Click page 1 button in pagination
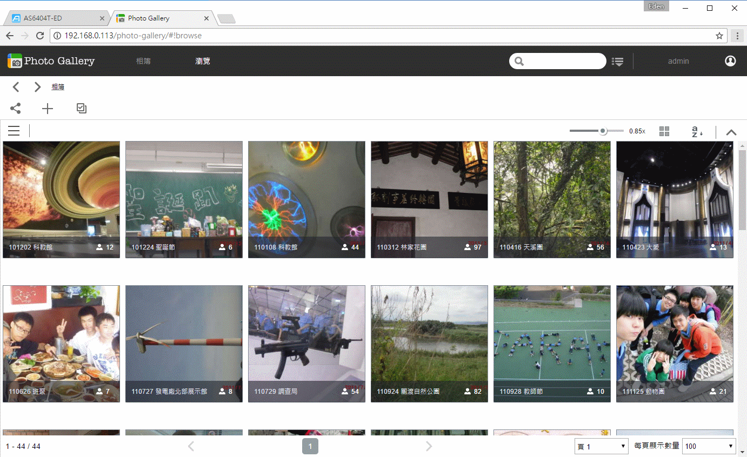 coord(310,446)
